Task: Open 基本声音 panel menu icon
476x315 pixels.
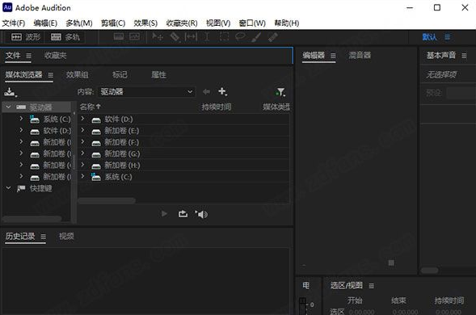Action: pos(464,56)
